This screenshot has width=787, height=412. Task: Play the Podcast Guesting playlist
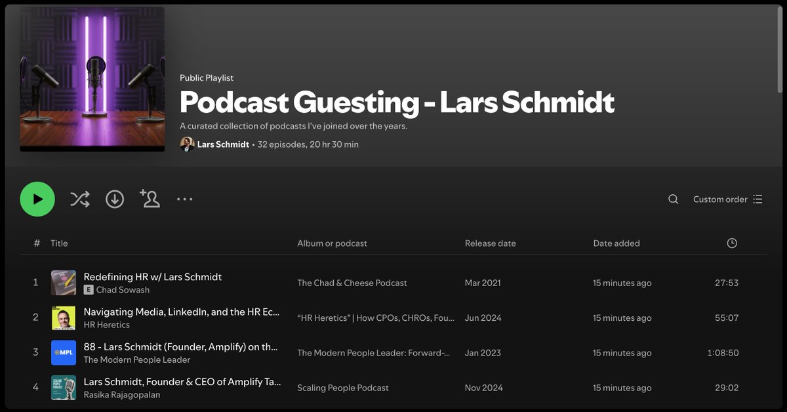pos(37,199)
